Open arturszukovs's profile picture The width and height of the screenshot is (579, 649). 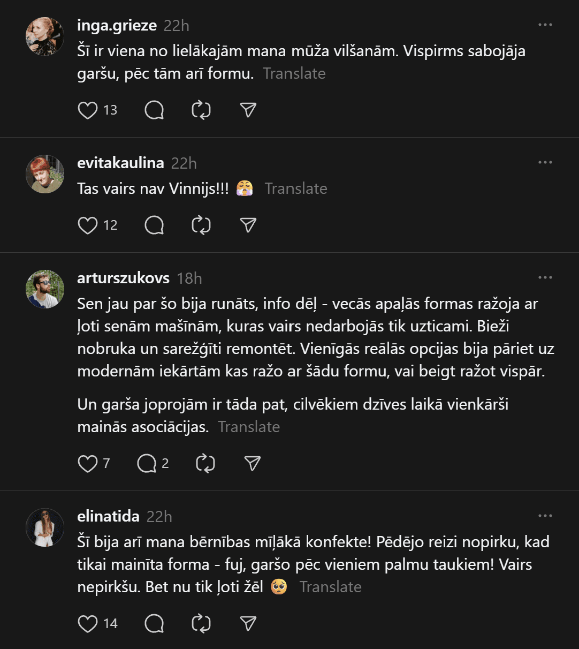[45, 289]
